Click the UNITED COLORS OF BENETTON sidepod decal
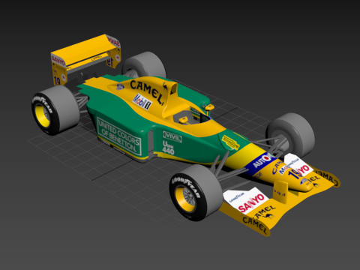Screen dimensions: 360x270 click(x=119, y=136)
